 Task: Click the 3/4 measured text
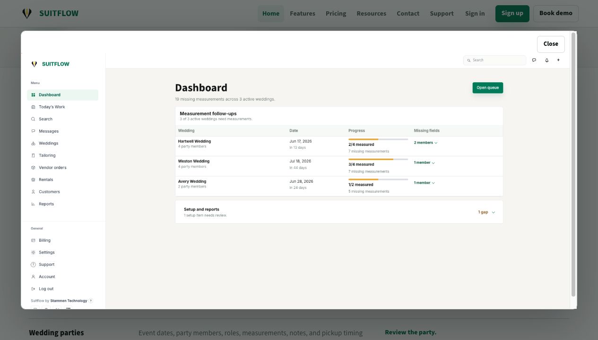tap(361, 164)
